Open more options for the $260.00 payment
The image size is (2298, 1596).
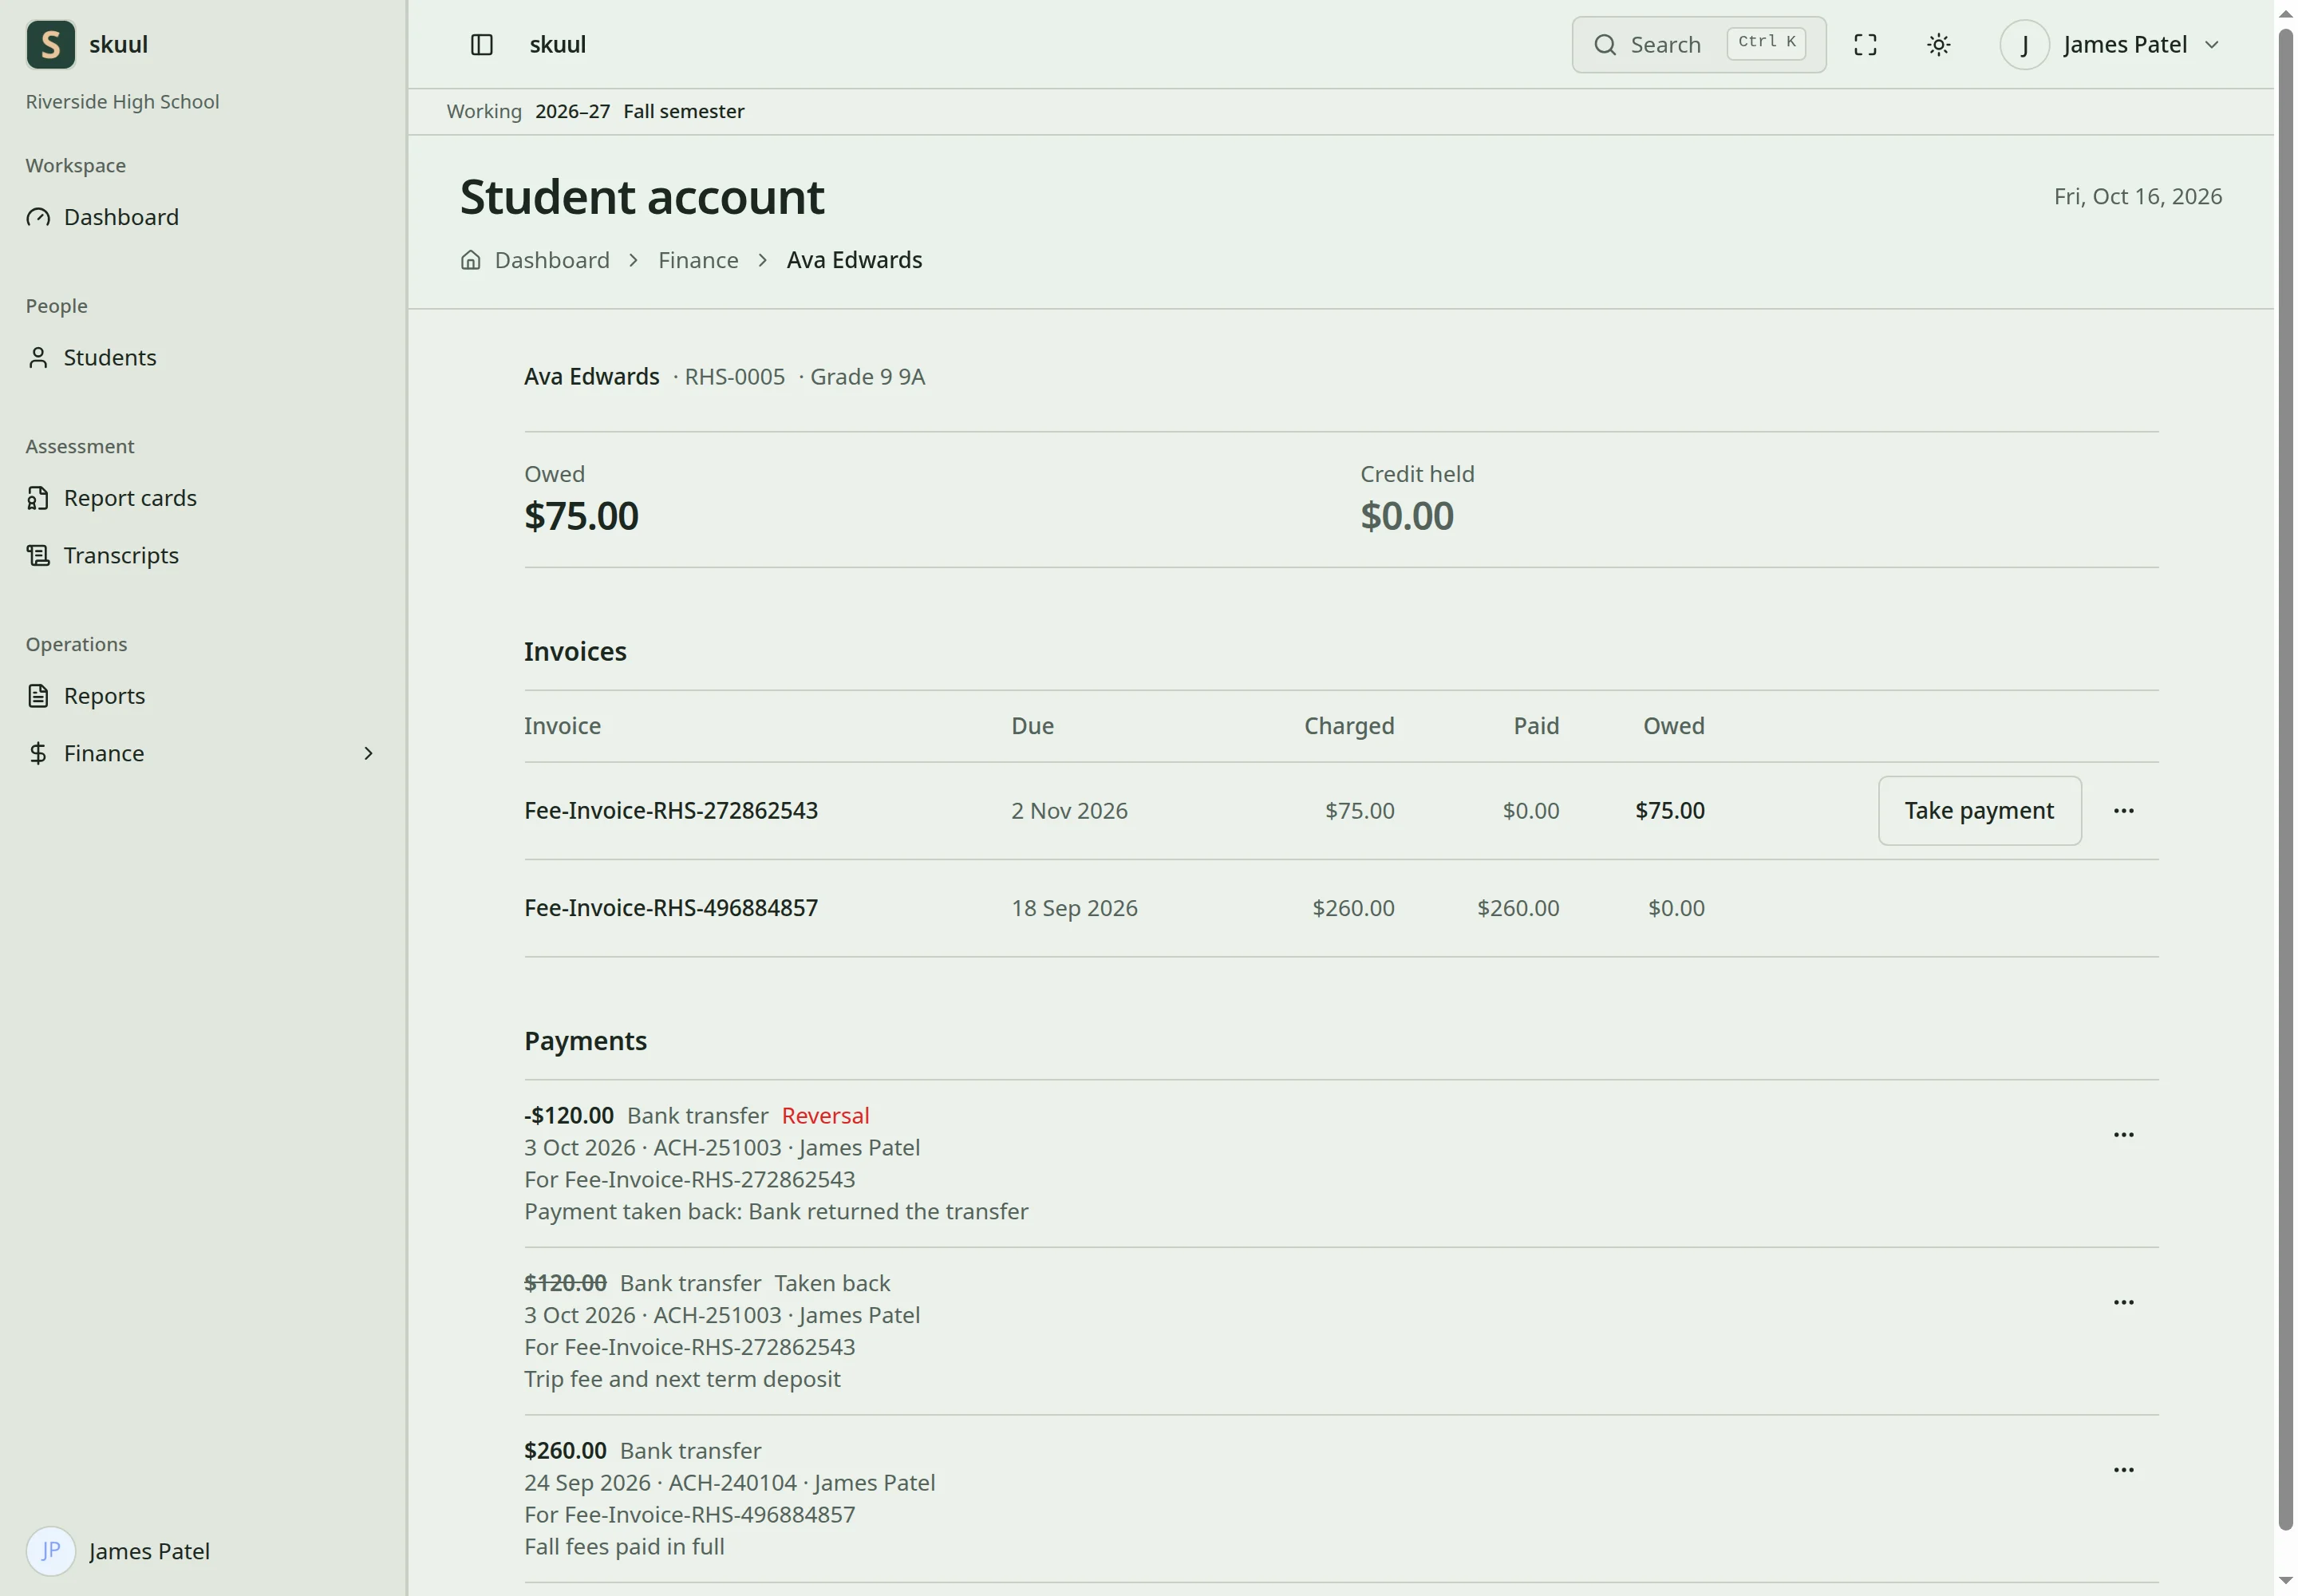pyautogui.click(x=2123, y=1470)
